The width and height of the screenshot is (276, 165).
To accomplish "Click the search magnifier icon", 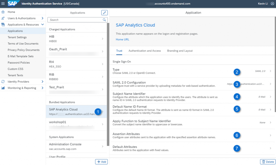I will tap(104, 20).
